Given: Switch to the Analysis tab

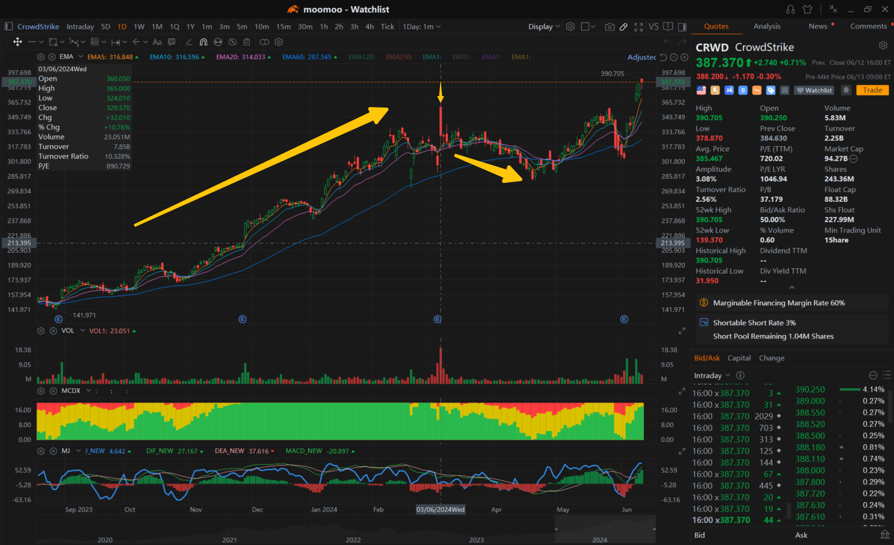Looking at the screenshot, I should 767,27.
